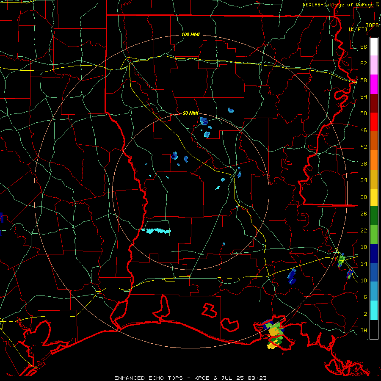Click the black TH legend swatch
This screenshot has height=381, width=381.
[x=374, y=329]
